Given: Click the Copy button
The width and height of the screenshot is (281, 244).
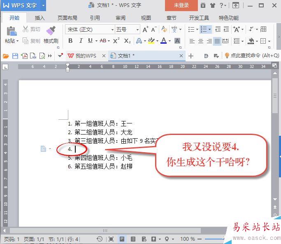Looking at the screenshot, I should (31, 41).
